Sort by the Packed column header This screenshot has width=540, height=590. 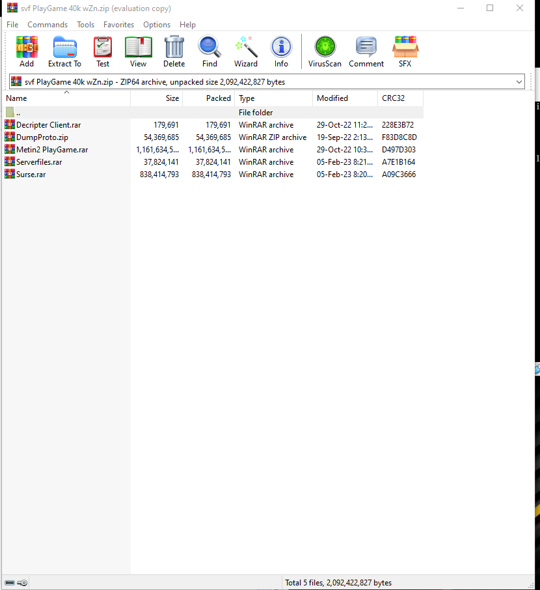click(209, 98)
